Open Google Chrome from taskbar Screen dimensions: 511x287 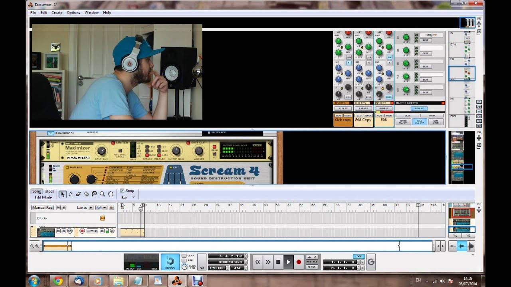[x=58, y=281]
